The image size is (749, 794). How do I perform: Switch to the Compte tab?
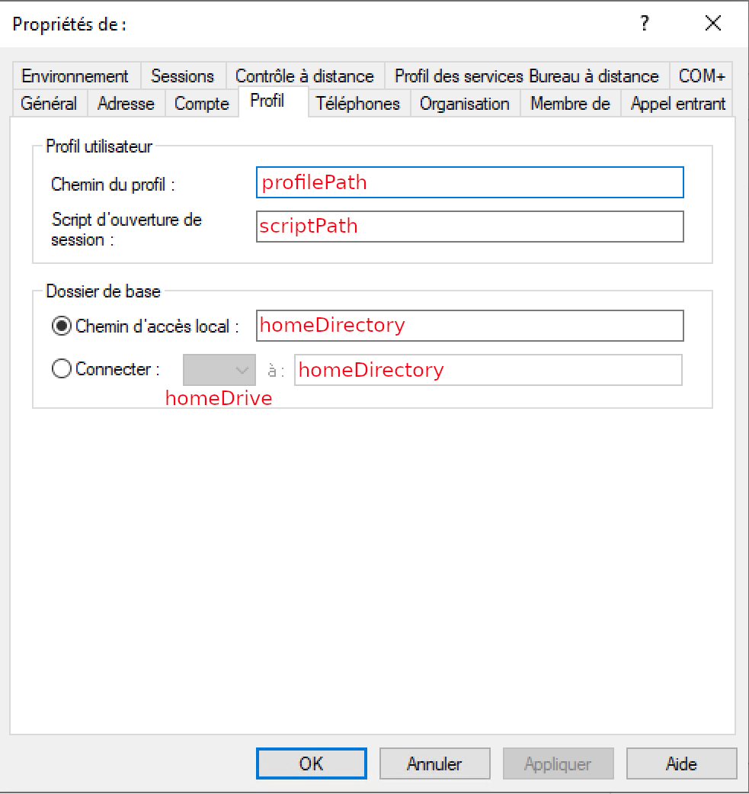pos(201,103)
